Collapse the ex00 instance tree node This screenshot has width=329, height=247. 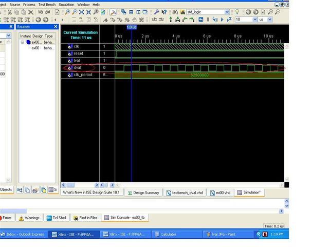22,42
